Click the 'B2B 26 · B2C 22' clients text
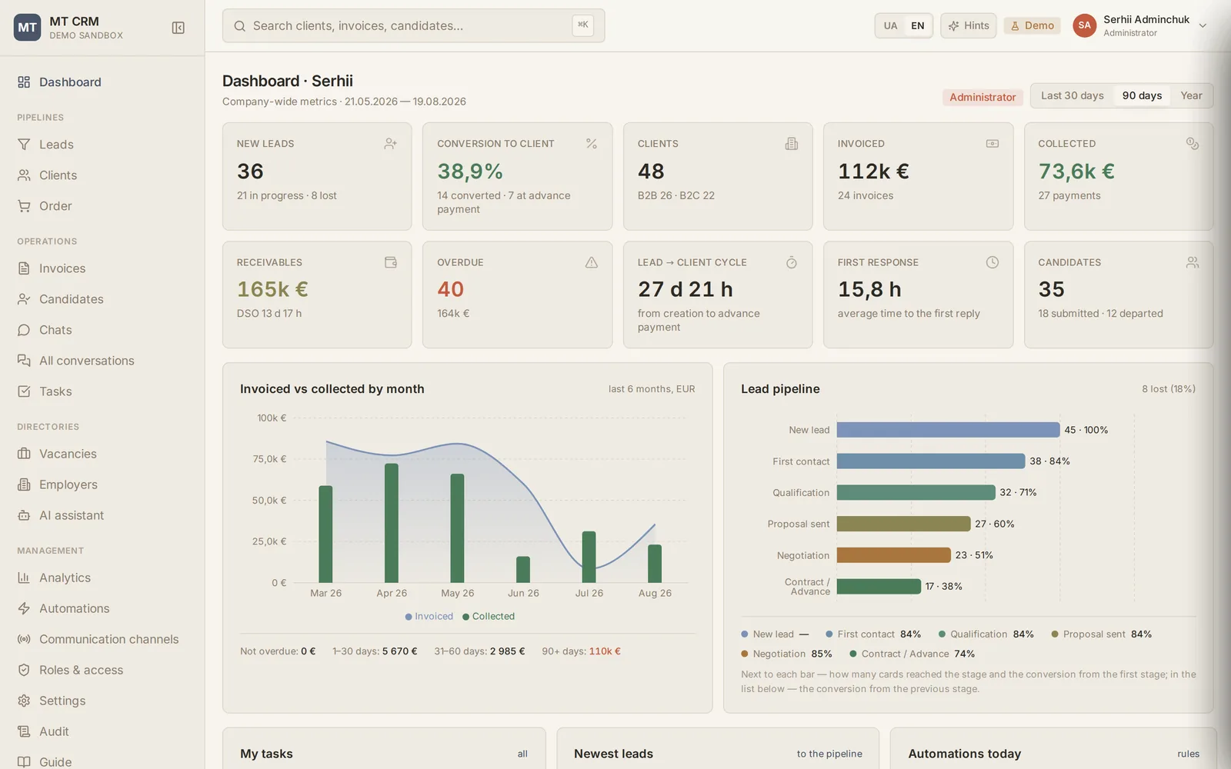The width and height of the screenshot is (1231, 769). tap(676, 195)
